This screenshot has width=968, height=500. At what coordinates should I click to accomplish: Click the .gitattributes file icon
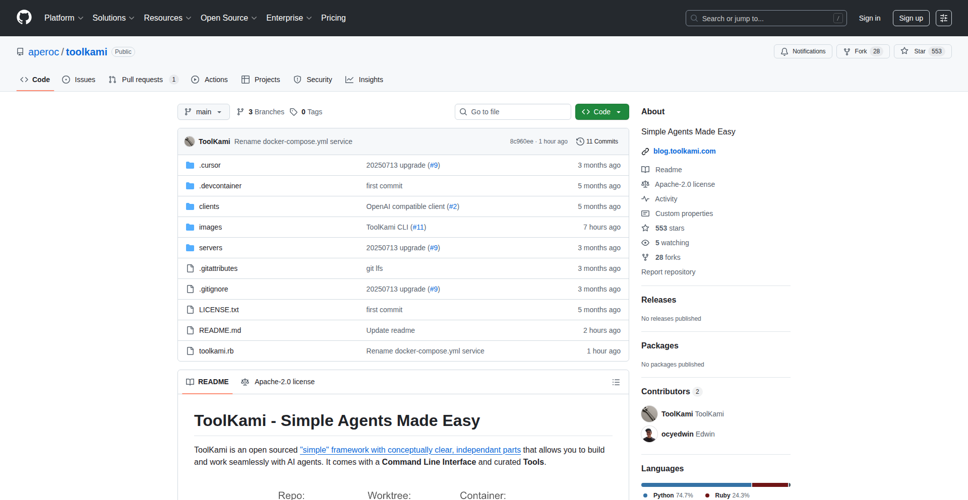pyautogui.click(x=190, y=268)
